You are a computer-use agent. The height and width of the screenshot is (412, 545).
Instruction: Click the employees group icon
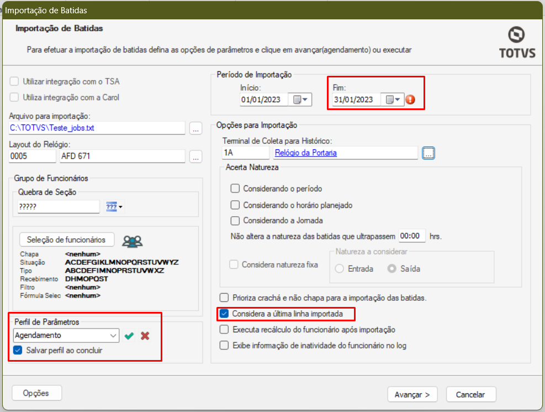tap(133, 241)
